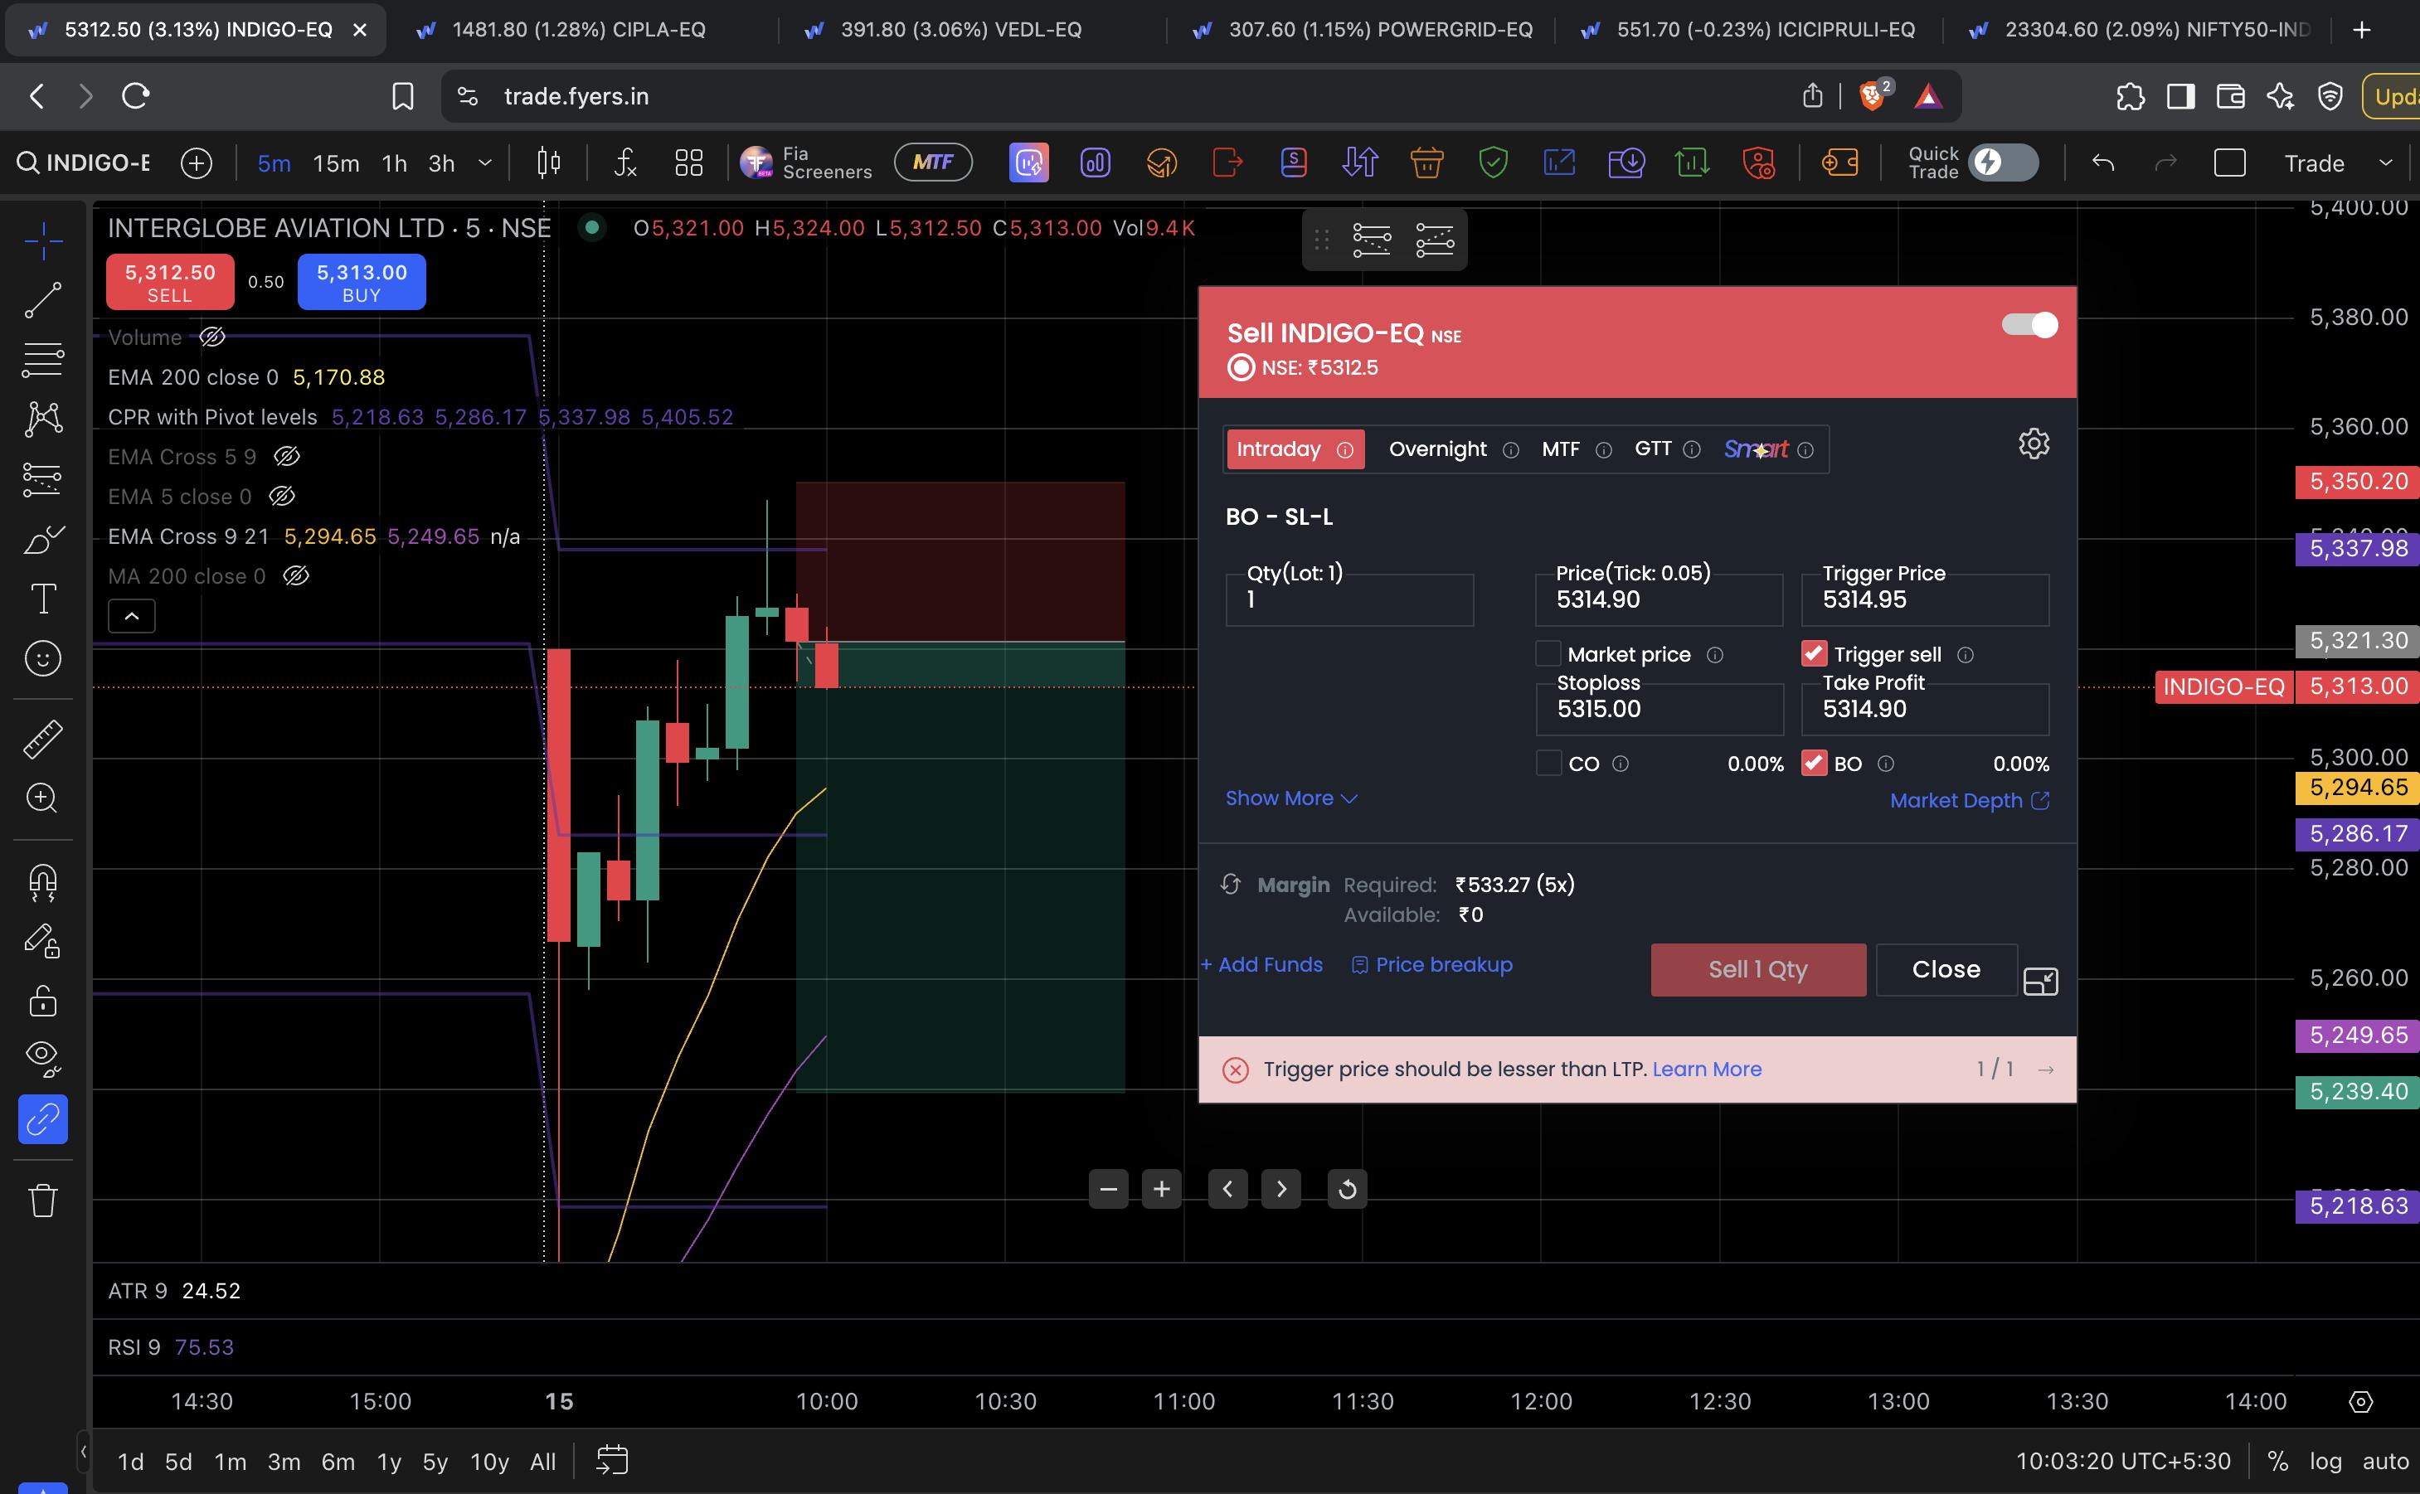Click the Qty input field

click(1348, 599)
